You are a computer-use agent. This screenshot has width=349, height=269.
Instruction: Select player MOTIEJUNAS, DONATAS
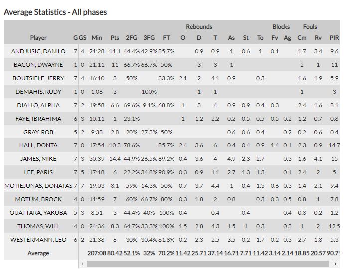click(x=38, y=186)
